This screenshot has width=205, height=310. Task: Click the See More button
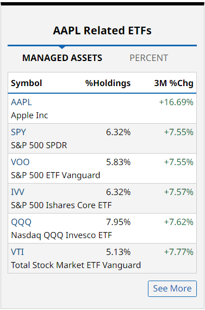172,289
